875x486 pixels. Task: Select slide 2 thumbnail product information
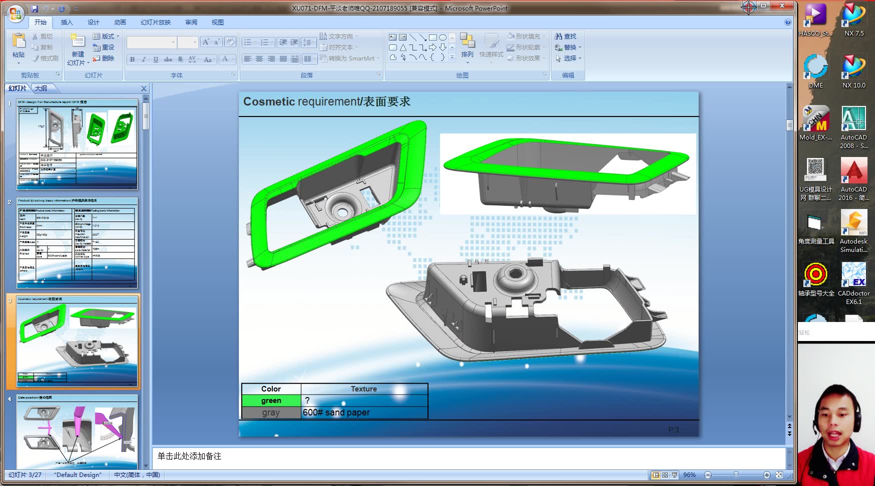point(77,243)
